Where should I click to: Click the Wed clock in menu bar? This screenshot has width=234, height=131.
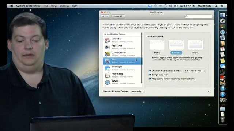click(187, 6)
